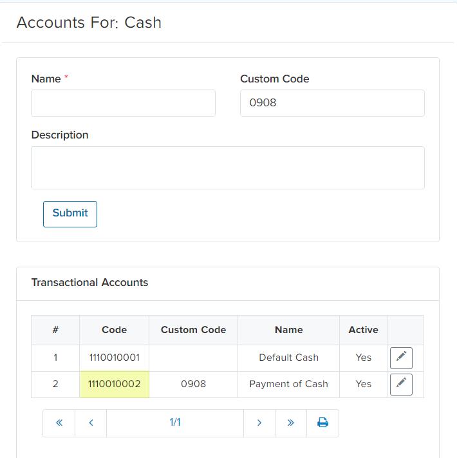Edit the Payment of Cash account row
This screenshot has height=458, width=457.
point(401,384)
